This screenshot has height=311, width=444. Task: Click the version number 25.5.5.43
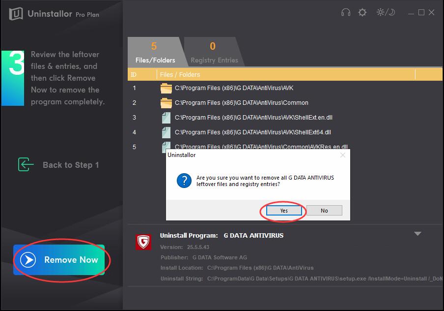pyautogui.click(x=198, y=247)
